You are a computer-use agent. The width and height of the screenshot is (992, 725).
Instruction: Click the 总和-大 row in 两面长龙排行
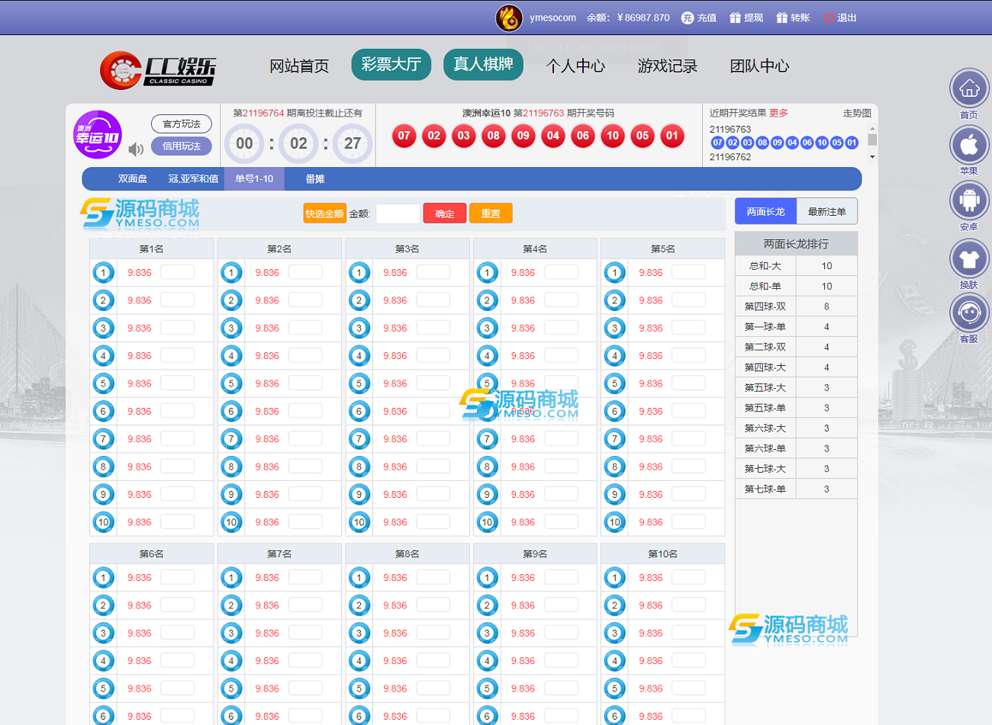(x=796, y=266)
